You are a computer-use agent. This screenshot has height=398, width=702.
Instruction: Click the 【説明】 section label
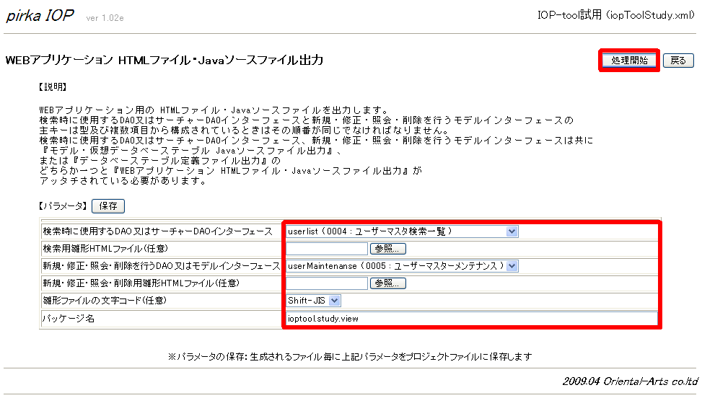click(x=53, y=87)
